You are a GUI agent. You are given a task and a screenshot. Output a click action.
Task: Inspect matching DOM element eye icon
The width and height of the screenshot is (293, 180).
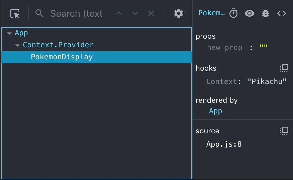click(x=250, y=13)
